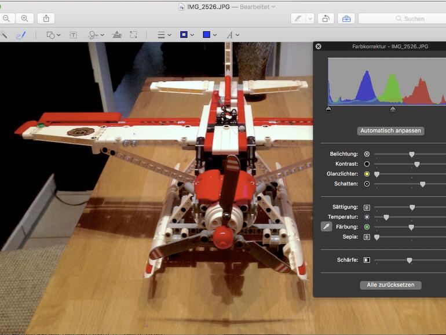Click the zoom in magnifier icon

[24, 19]
